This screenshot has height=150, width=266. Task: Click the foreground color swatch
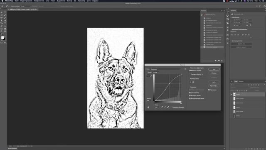[2, 37]
